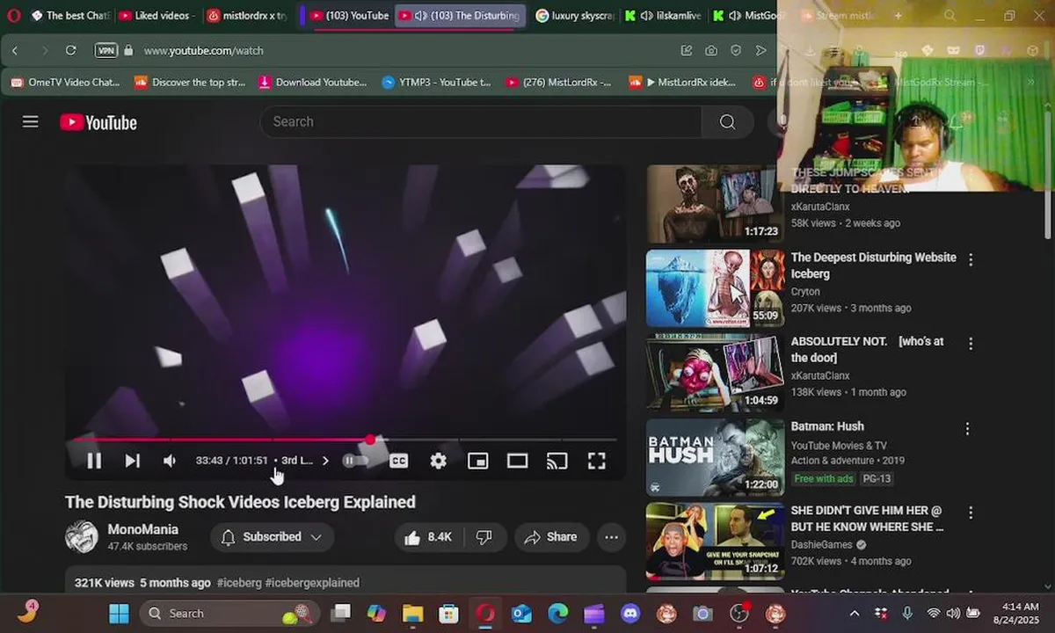Open Microsoft Store from the taskbar

(448, 614)
